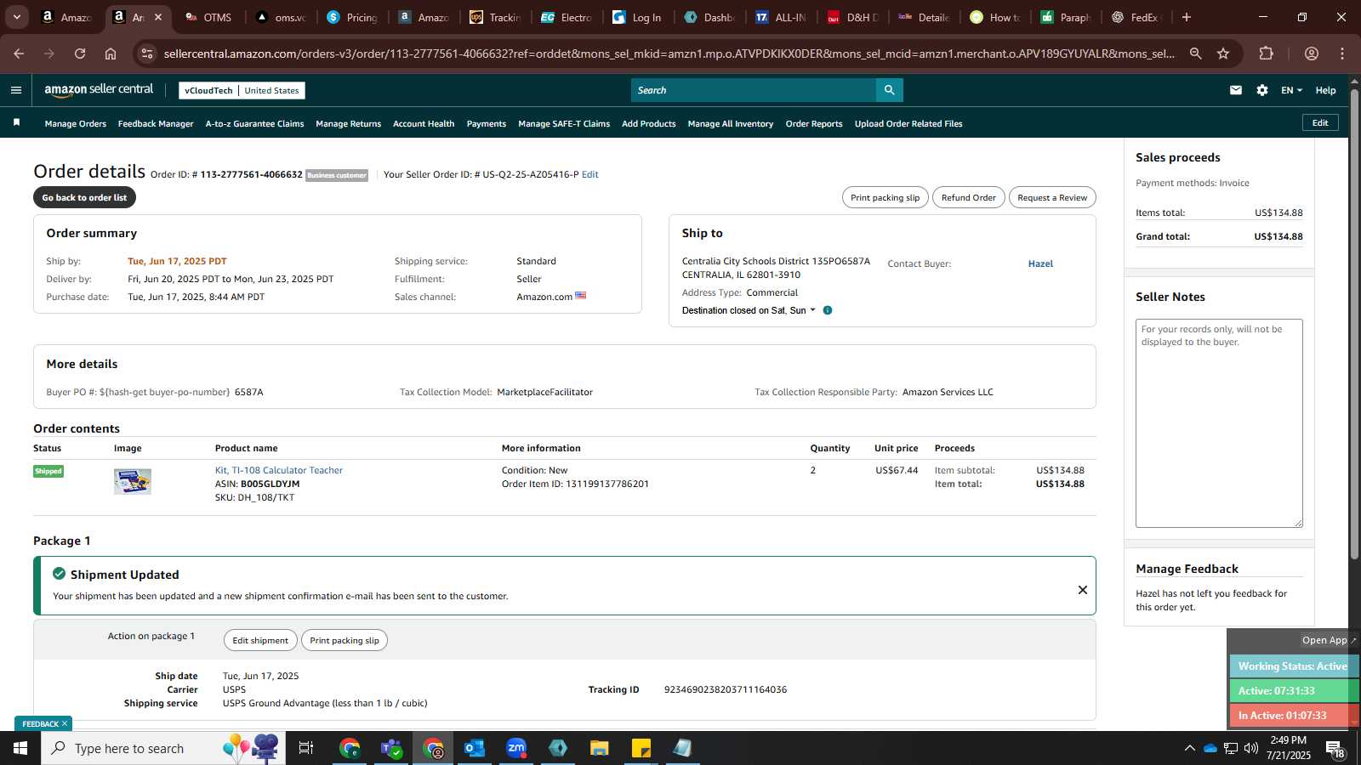This screenshot has width=1361, height=765.
Task: Open a new browser tab
Action: click(x=1187, y=17)
